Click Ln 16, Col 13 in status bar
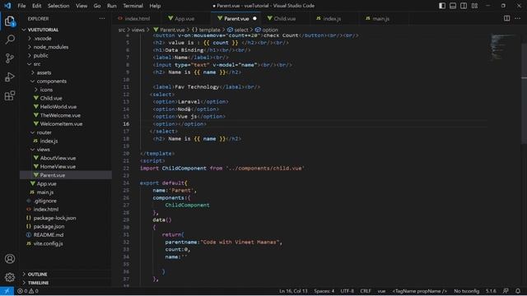Image resolution: width=527 pixels, height=296 pixels. pyautogui.click(x=293, y=291)
